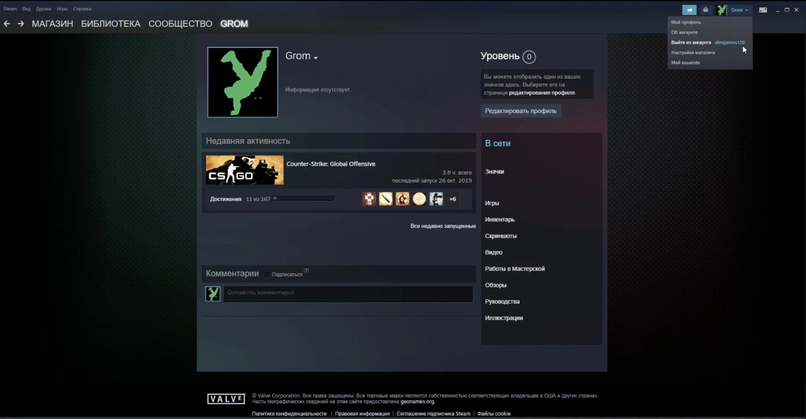The image size is (806, 419).
Task: Open Работы в Мастерской link
Action: click(x=515, y=268)
